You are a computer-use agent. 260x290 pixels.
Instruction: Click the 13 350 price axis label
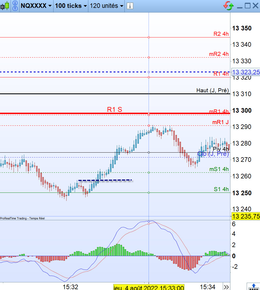coord(242,28)
